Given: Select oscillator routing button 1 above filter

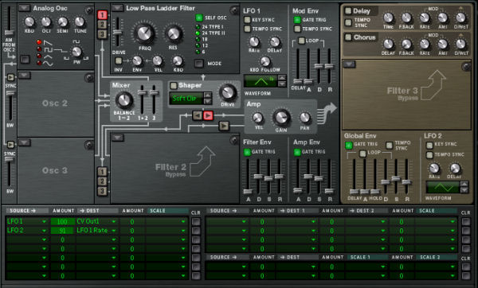Looking at the screenshot, I should point(103,14).
